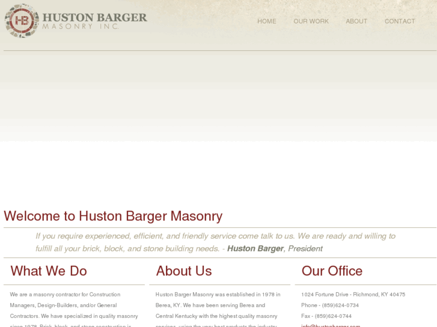Click the 1024 Fortune Drive address line

click(353, 295)
